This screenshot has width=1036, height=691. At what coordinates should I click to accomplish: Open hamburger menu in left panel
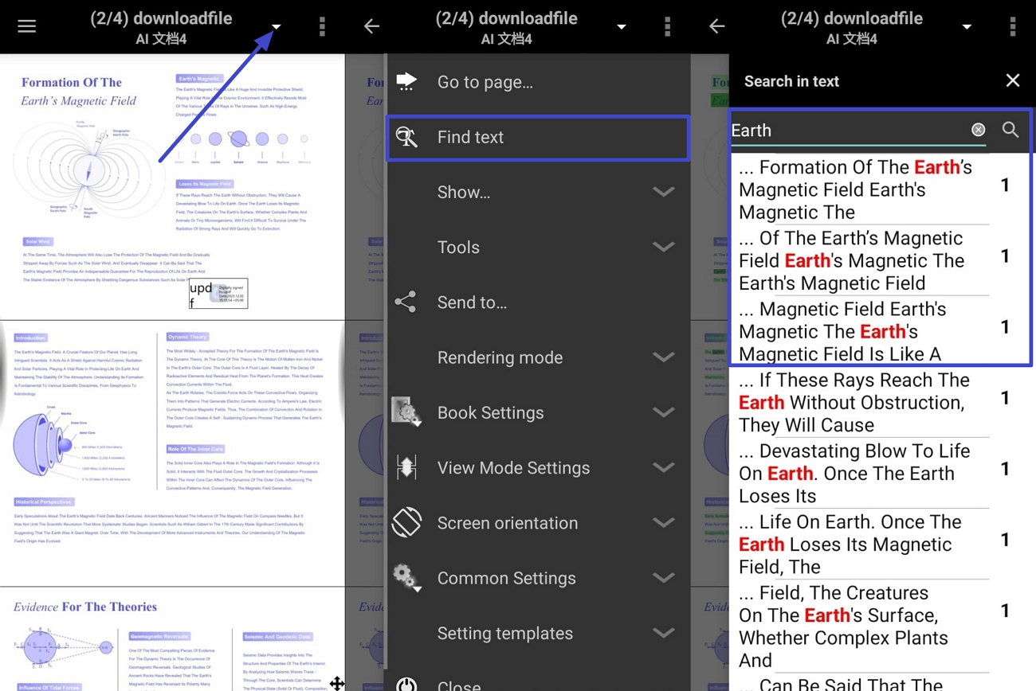(26, 26)
